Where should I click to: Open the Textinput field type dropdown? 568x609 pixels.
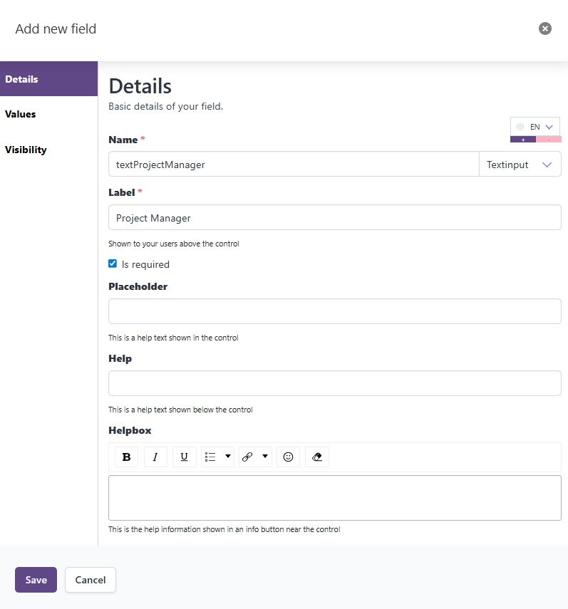[520, 164]
